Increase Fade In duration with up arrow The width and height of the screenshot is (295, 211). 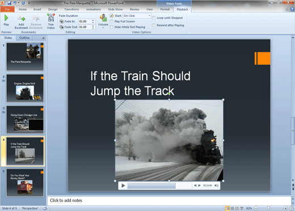click(93, 20)
